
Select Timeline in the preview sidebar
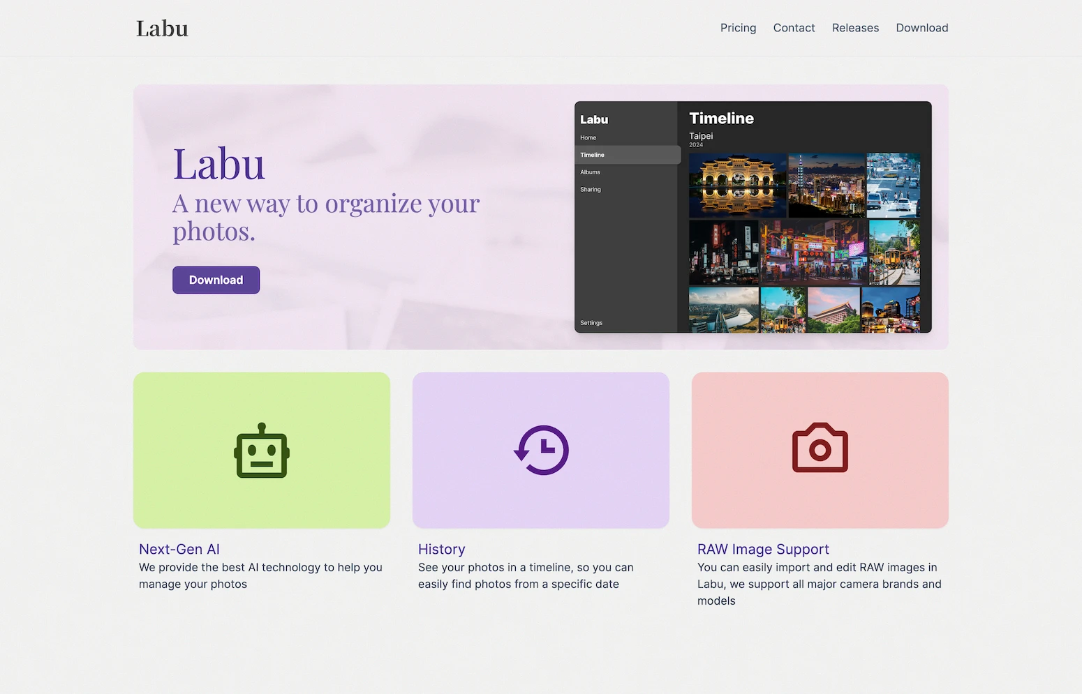[593, 155]
